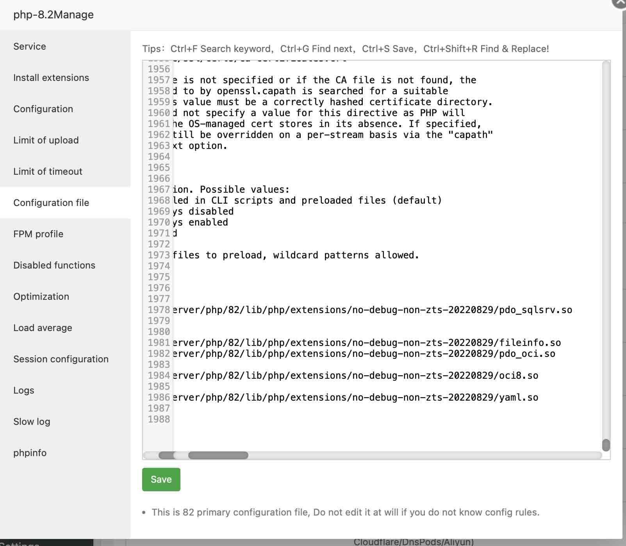Open Limit of upload settings
Image resolution: width=626 pixels, height=546 pixels.
[x=46, y=140]
